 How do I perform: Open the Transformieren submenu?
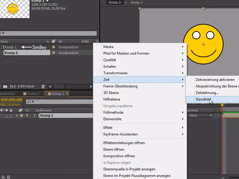pyautogui.click(x=140, y=73)
